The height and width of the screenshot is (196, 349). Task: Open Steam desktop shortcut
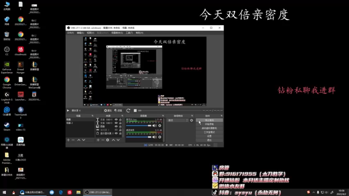click(x=7, y=126)
